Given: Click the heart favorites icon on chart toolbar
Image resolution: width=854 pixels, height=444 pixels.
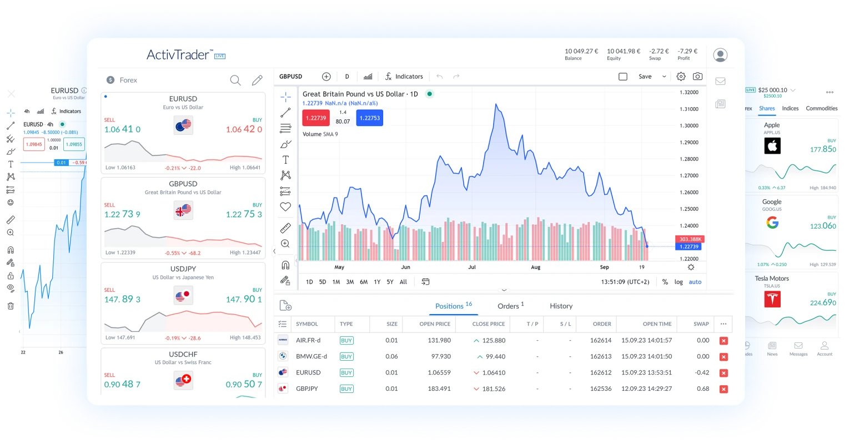Looking at the screenshot, I should click(285, 207).
